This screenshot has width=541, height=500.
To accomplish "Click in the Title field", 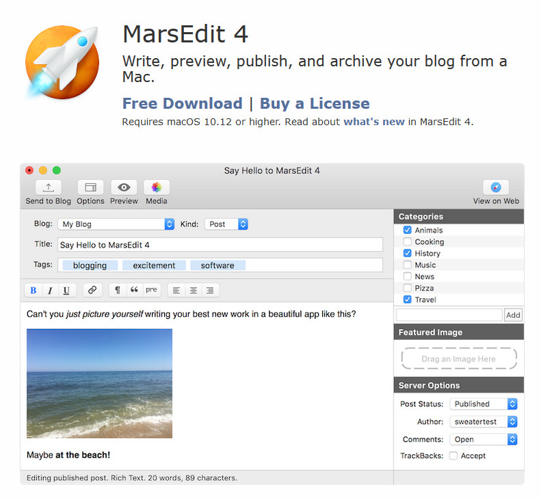I will click(220, 245).
